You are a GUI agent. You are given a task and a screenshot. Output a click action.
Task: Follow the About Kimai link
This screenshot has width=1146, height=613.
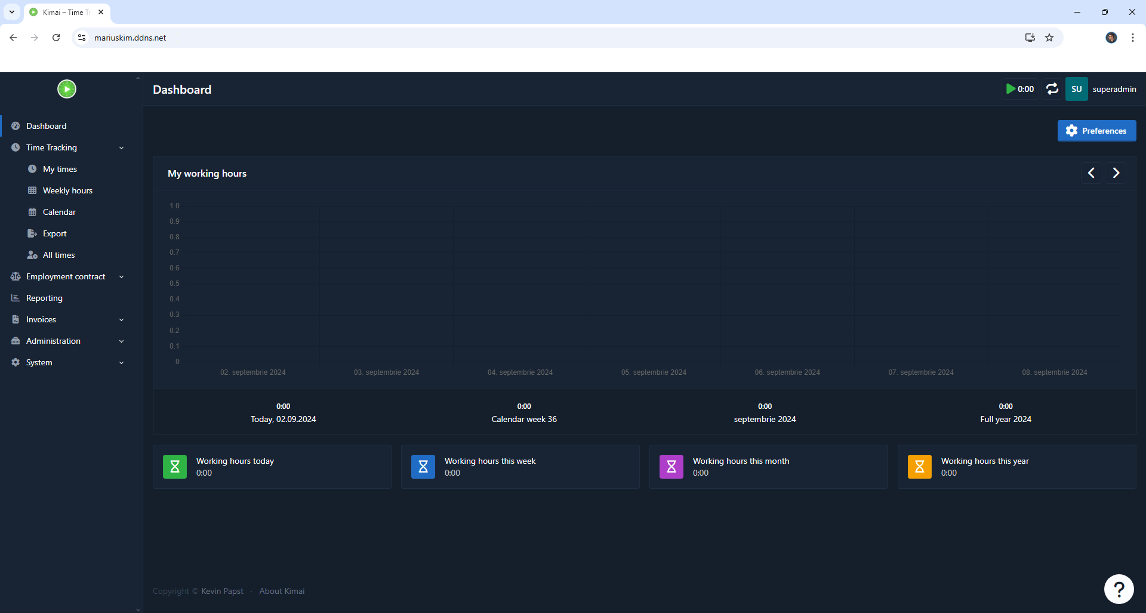coord(282,591)
